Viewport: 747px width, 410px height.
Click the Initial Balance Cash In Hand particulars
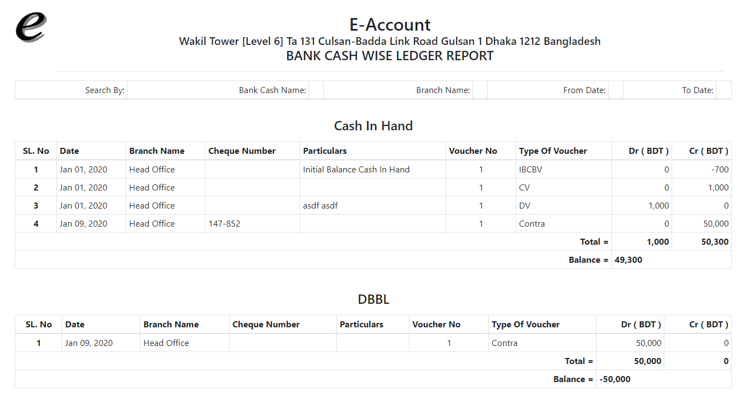point(356,170)
